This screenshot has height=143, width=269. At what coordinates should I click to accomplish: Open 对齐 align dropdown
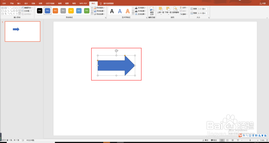[183, 8]
